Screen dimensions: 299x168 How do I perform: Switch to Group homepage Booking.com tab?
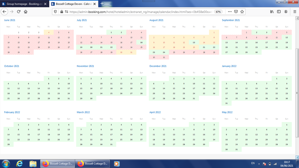click(x=24, y=4)
